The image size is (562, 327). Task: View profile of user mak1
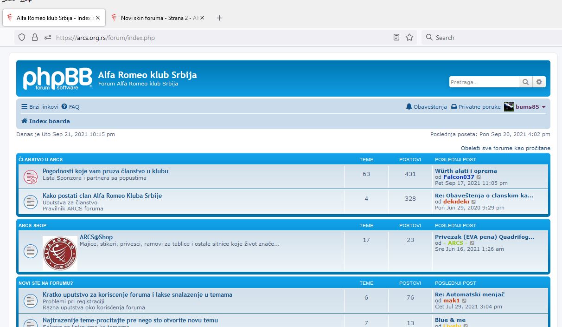tap(452, 301)
